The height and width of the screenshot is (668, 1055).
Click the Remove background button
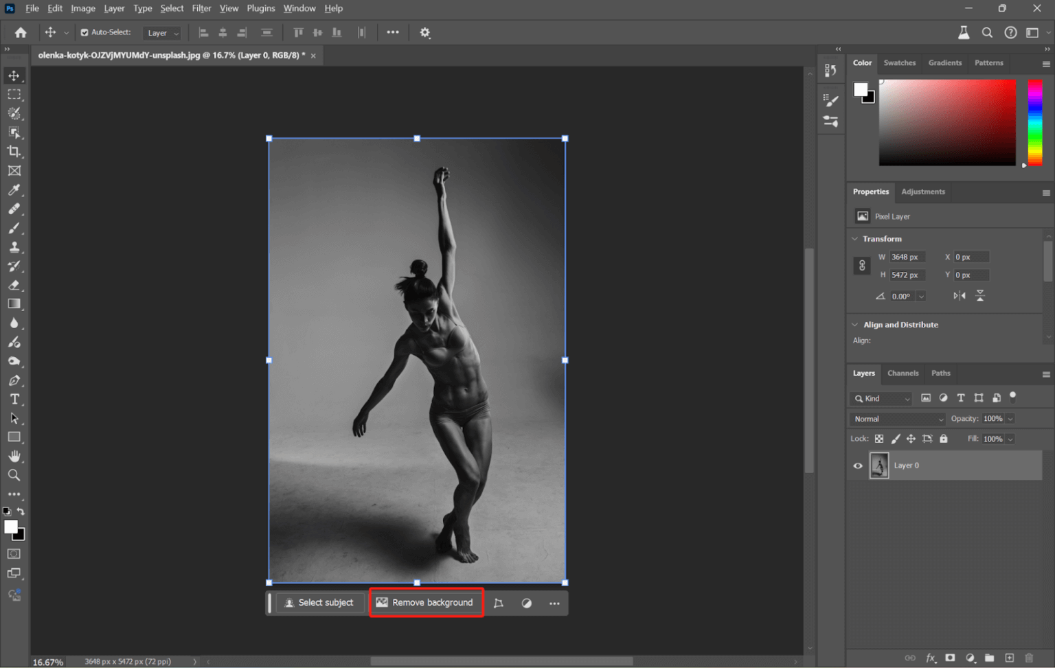[426, 603]
